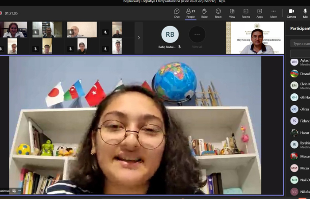Click the Əlirza participant name
310x199 pixels.
coord(305,109)
